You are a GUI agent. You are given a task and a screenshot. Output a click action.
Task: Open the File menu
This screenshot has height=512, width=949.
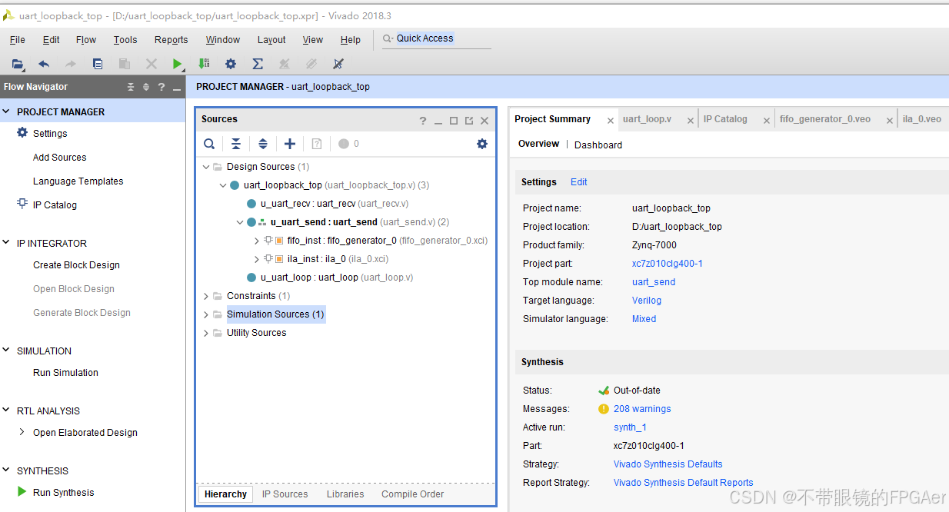[17, 40]
